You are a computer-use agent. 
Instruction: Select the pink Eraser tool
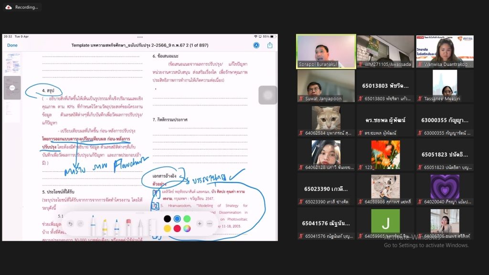point(128,226)
